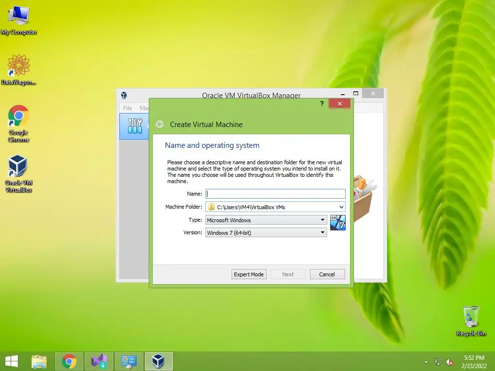495x371 pixels.
Task: Open the DataWagon desktop shortcut
Action: pyautogui.click(x=19, y=70)
